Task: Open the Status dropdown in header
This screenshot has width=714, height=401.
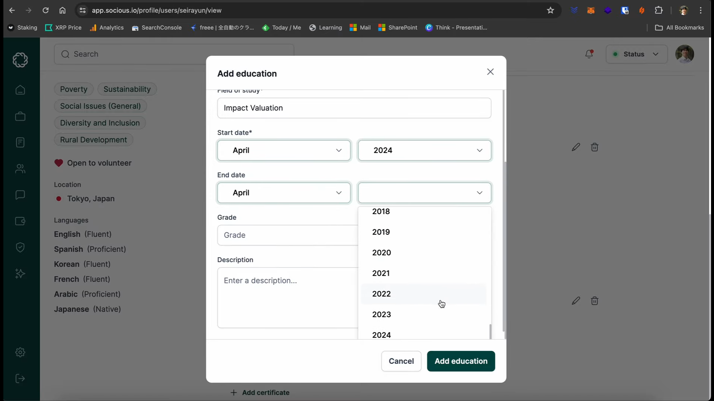Action: click(636, 54)
